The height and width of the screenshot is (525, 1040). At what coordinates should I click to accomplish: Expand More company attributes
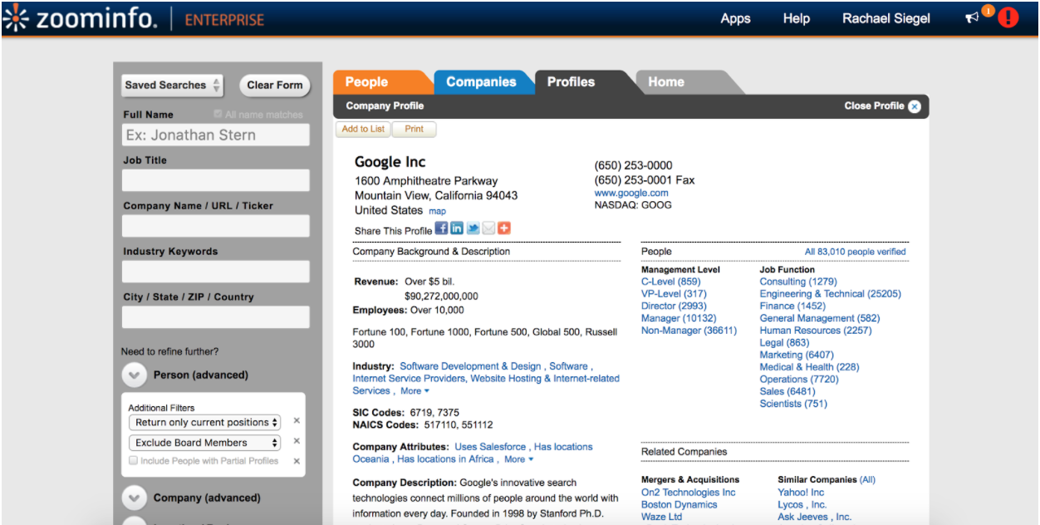[x=518, y=459]
